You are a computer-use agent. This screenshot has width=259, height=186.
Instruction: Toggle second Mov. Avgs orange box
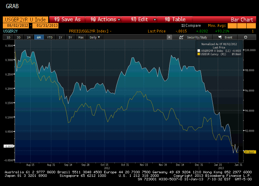point(242,26)
